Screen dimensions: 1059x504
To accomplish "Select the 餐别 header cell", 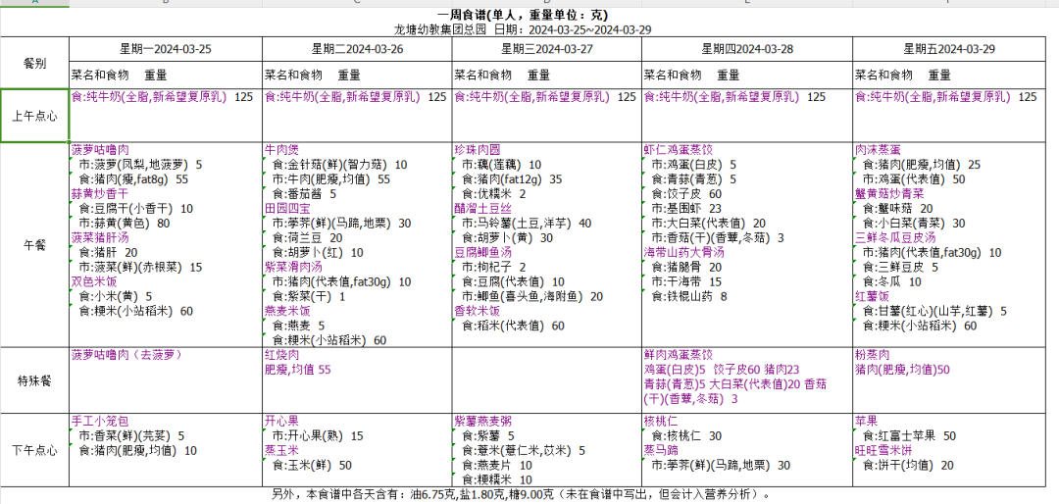I will pyautogui.click(x=34, y=63).
